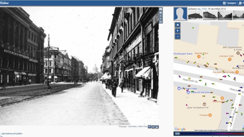Click the Литературное кафе map marker
Image resolution: width=244 pixels, height=137 pixels.
point(237,72)
